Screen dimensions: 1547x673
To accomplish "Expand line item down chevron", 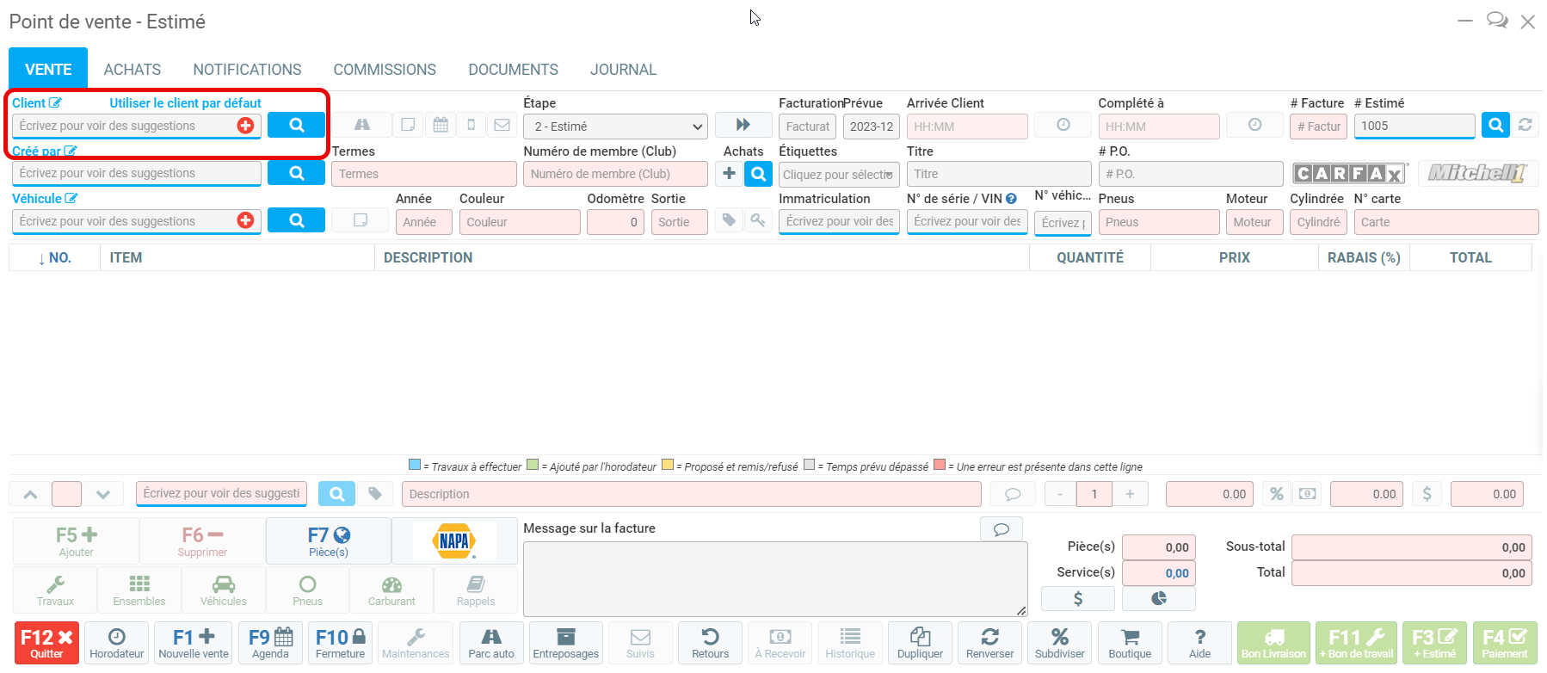I will pos(103,494).
